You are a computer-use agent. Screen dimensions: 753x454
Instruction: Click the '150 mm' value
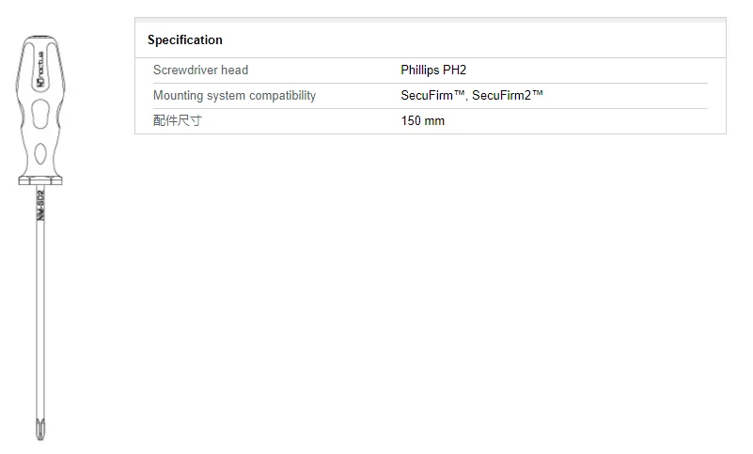click(x=422, y=121)
